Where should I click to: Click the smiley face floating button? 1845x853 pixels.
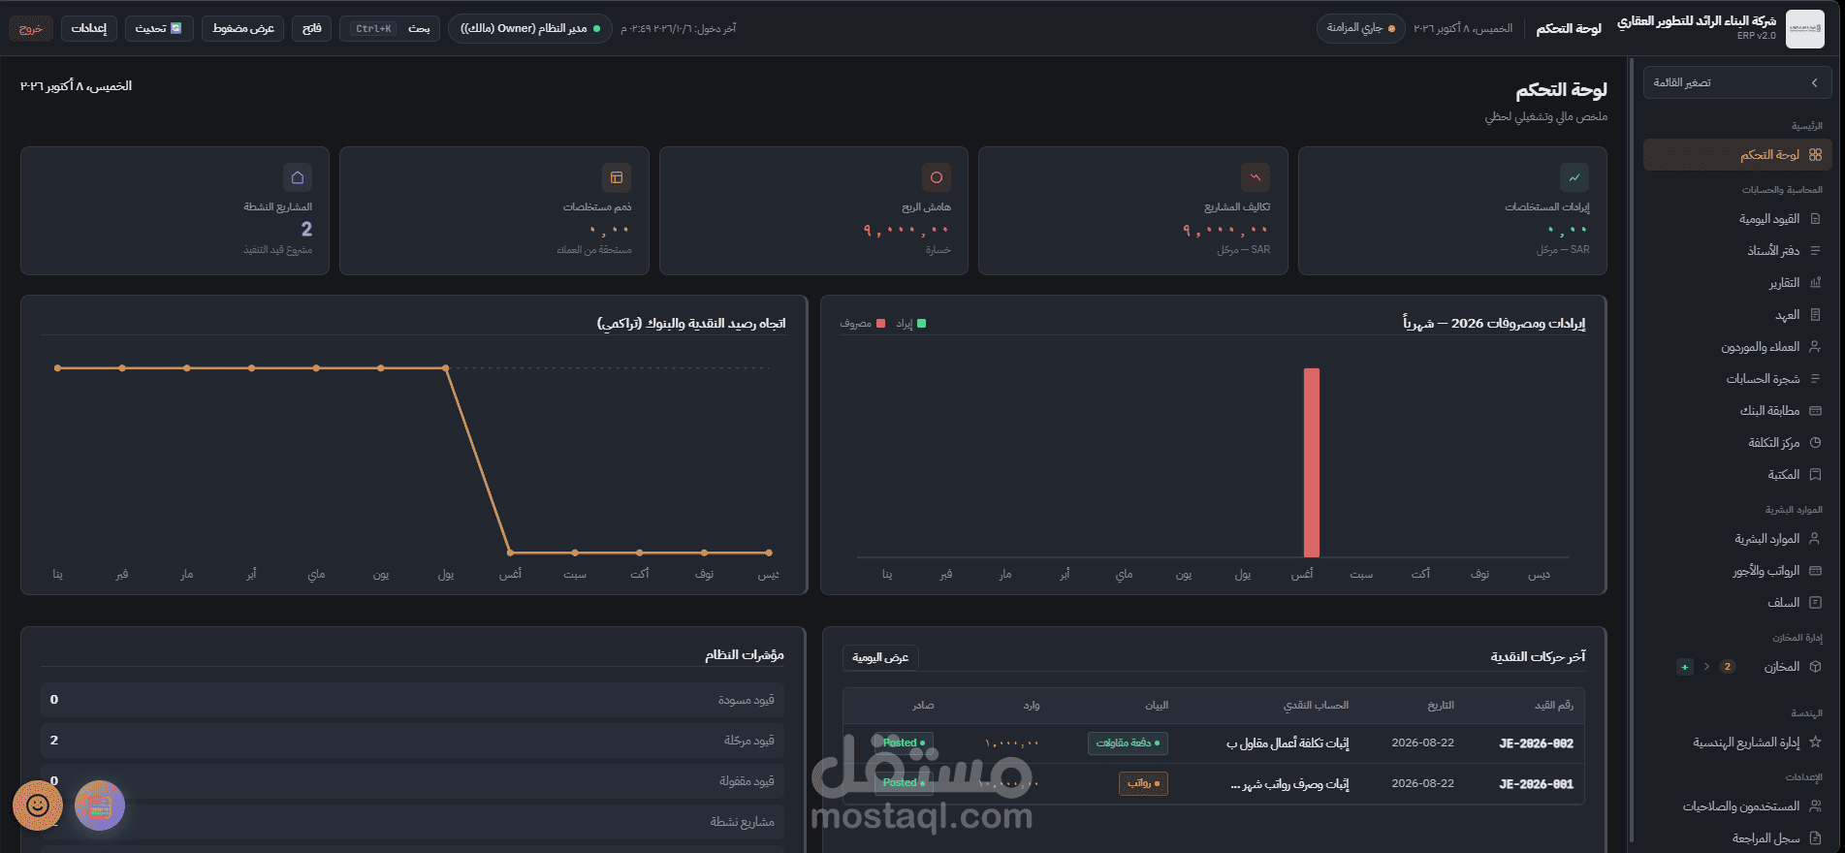click(x=38, y=806)
